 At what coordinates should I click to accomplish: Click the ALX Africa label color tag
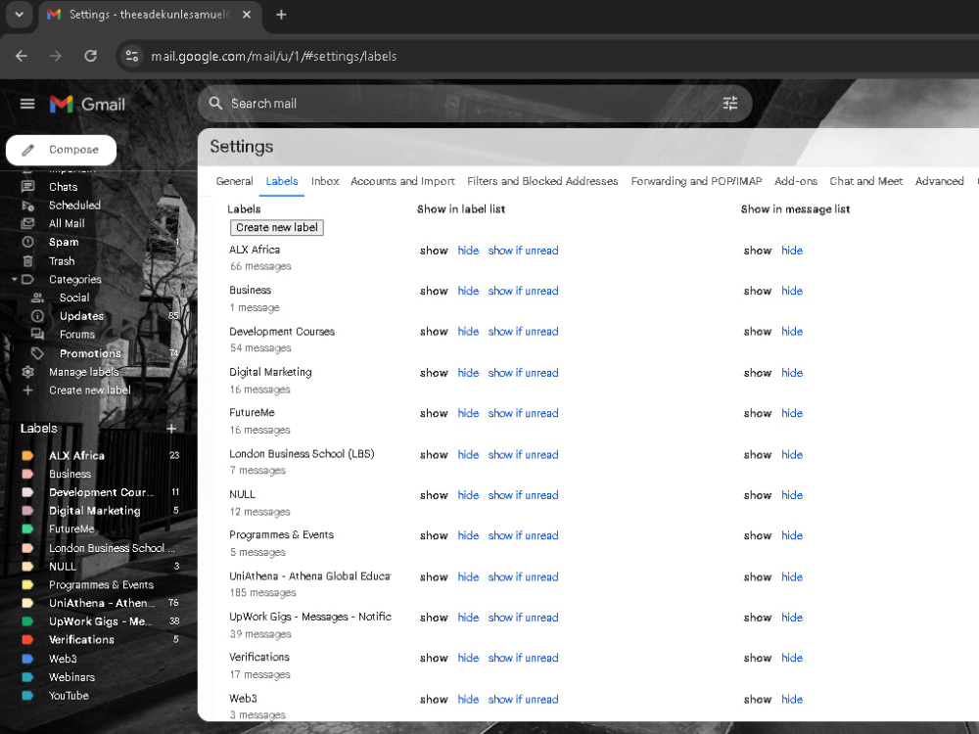[x=27, y=456]
